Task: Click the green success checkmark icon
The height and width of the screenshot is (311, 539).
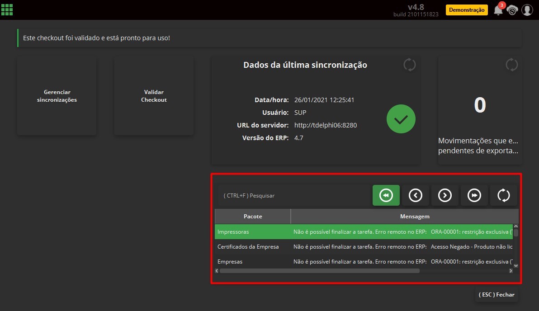Action: pyautogui.click(x=401, y=119)
